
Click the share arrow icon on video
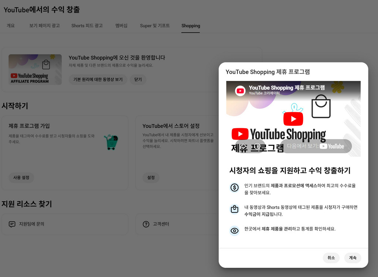[x=243, y=146]
